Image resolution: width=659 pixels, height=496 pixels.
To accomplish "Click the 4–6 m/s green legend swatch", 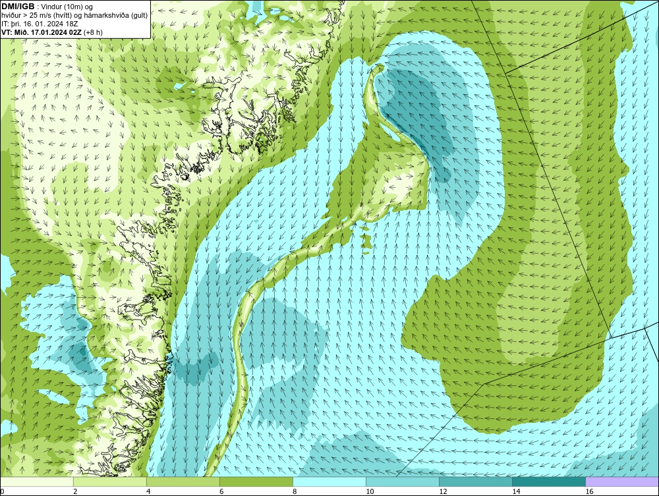I will coord(183,482).
